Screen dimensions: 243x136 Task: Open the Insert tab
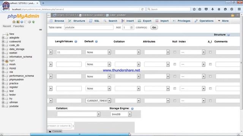coord(128,21)
